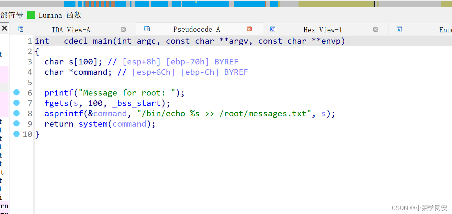Click the [esp+6Ch] comment on line 4
The image size is (452, 214).
click(154, 72)
